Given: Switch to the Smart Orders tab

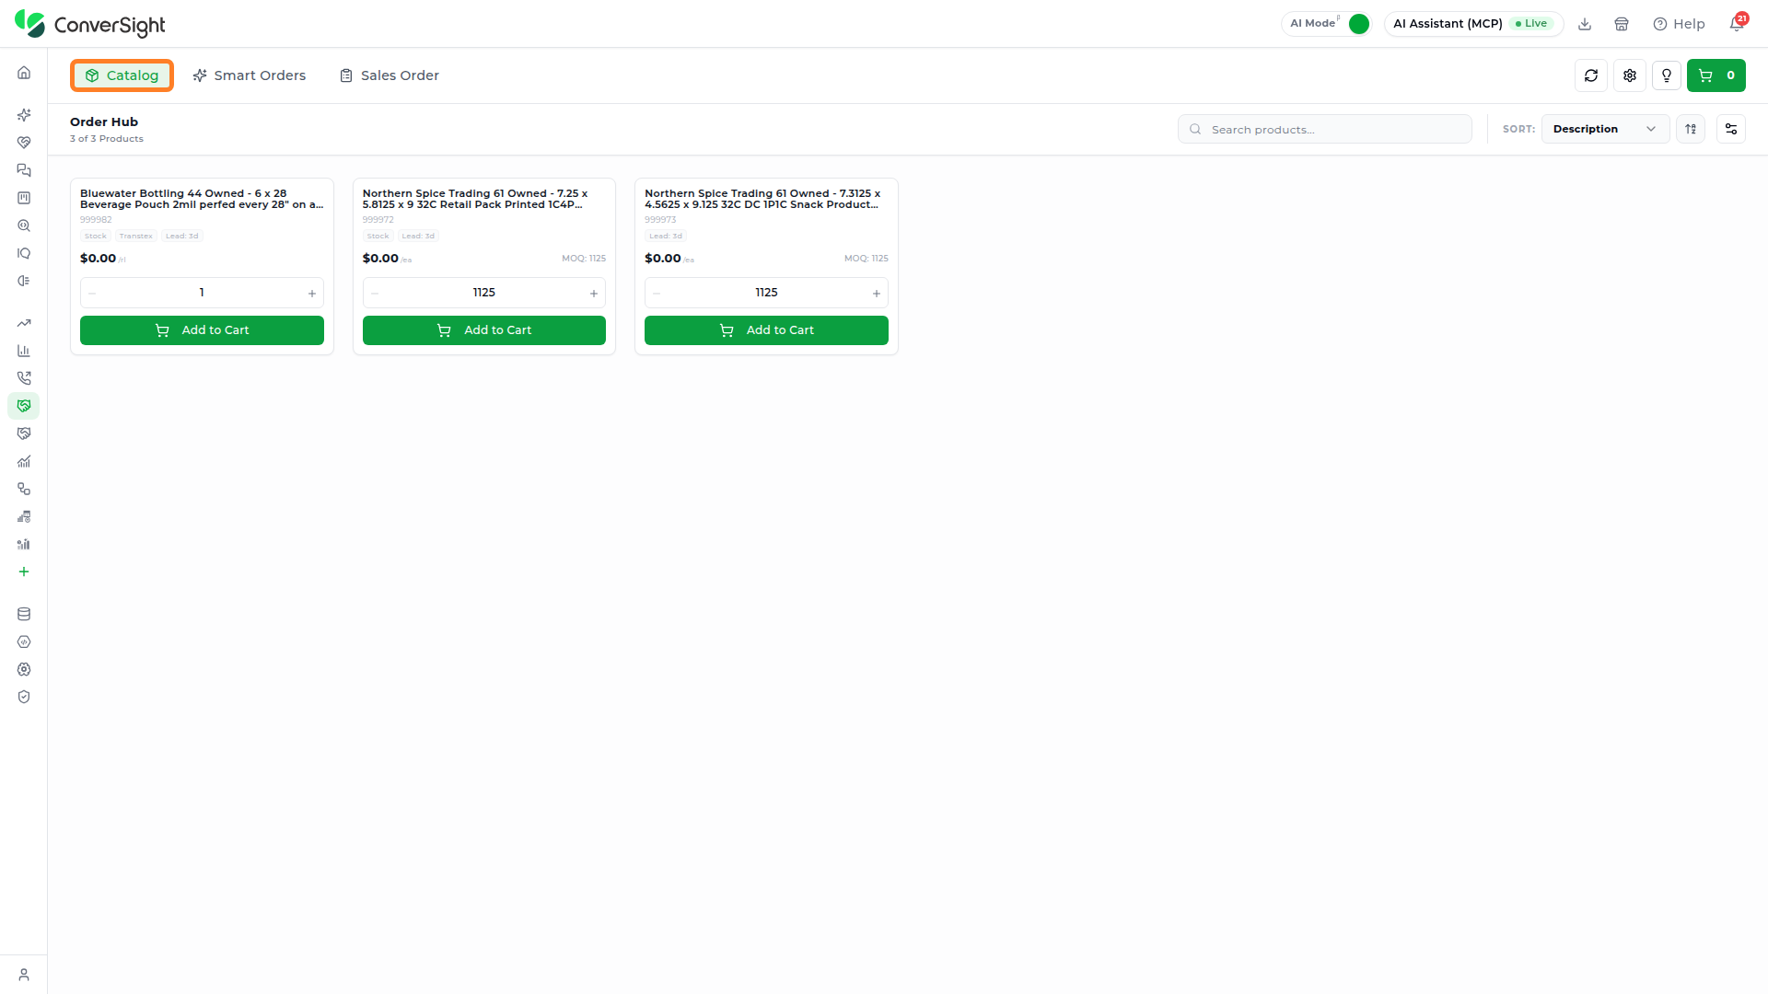Looking at the screenshot, I should click(250, 75).
